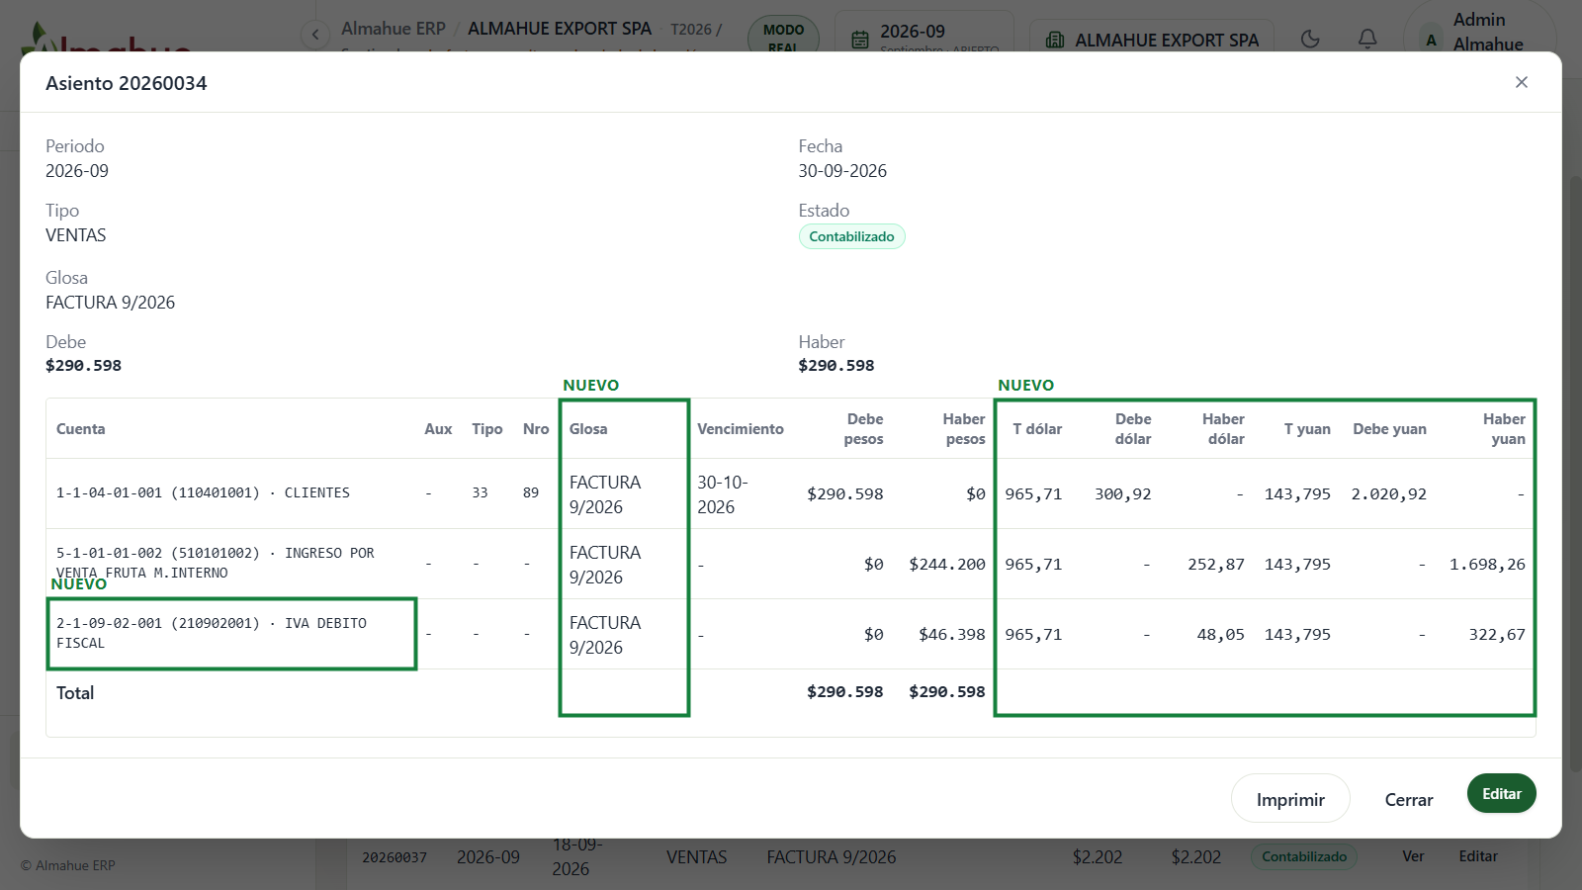
Task: Click the Tipo VENTAS value
Action: click(x=75, y=235)
